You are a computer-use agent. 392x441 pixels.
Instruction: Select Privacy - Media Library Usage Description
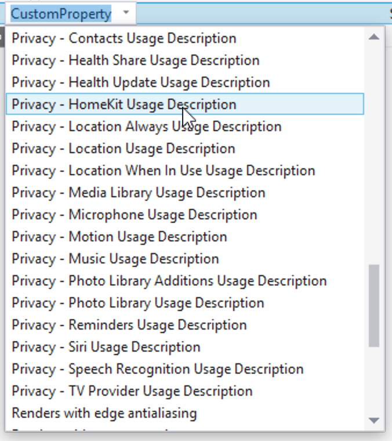pyautogui.click(x=139, y=193)
